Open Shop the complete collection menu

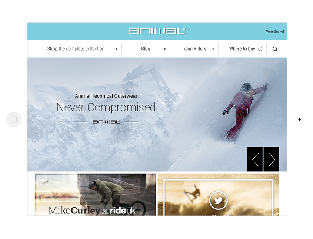[x=76, y=49]
